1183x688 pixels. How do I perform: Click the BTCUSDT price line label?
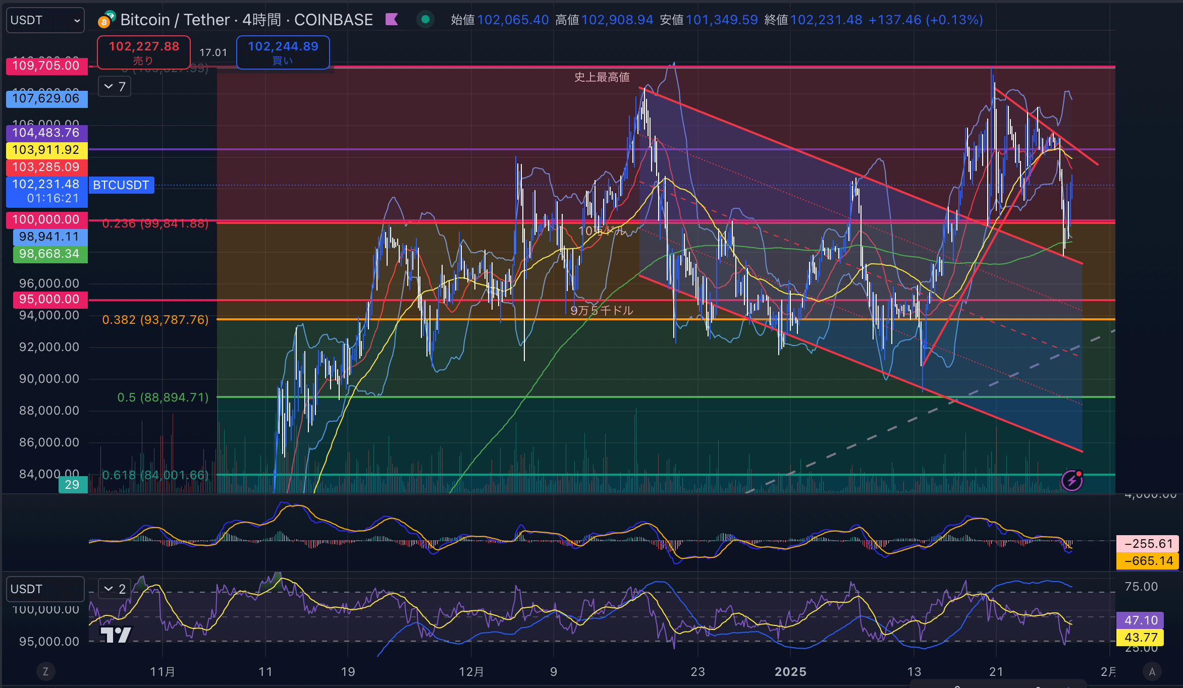121,185
